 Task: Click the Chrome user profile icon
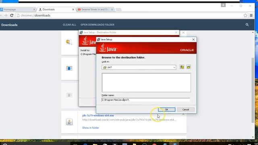click(x=223, y=5)
